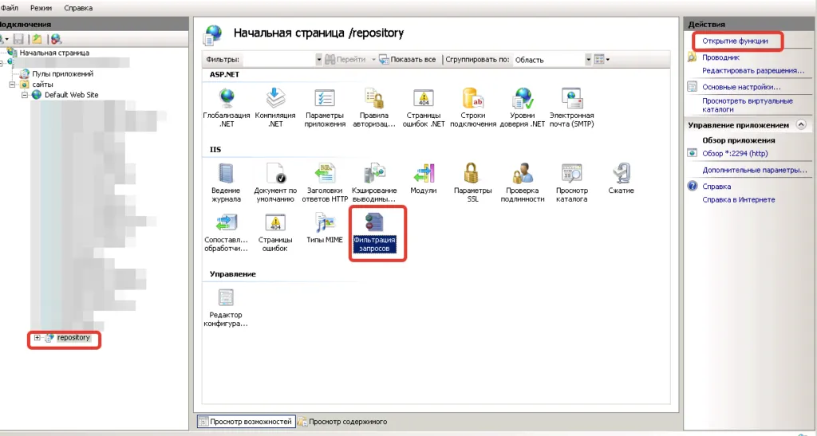
Task: Switch to Просмотр содержимого tab
Action: tap(347, 421)
